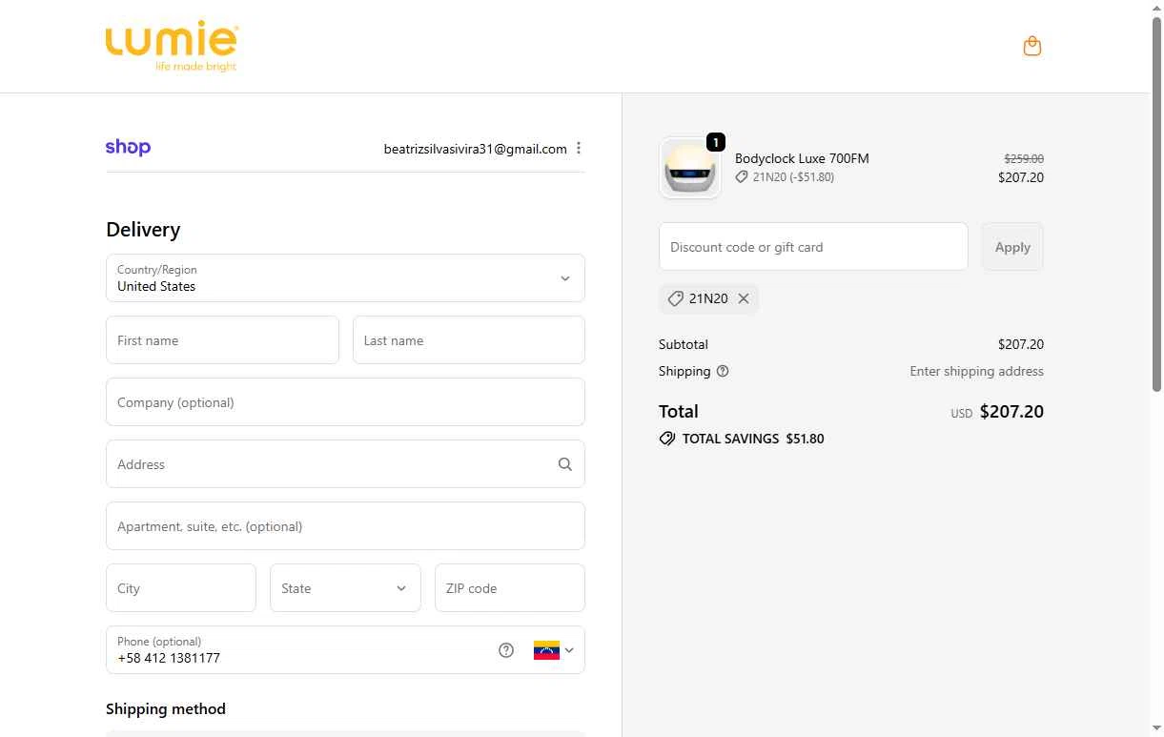Focus the City field
The image size is (1164, 737).
pos(181,588)
